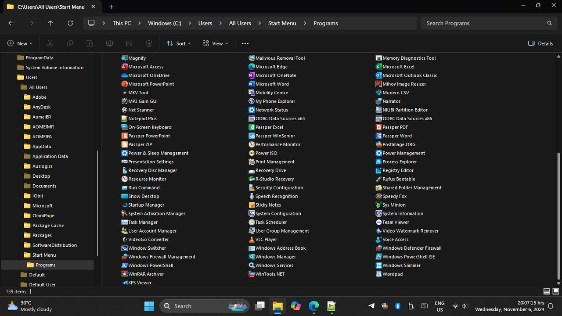Select the WinRAR Archiver icon
Image resolution: width=562 pixels, height=316 pixels.
coord(125,274)
